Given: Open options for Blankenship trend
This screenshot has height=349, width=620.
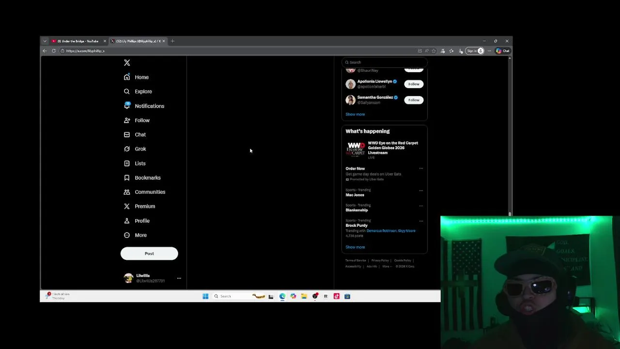Looking at the screenshot, I should (x=421, y=206).
